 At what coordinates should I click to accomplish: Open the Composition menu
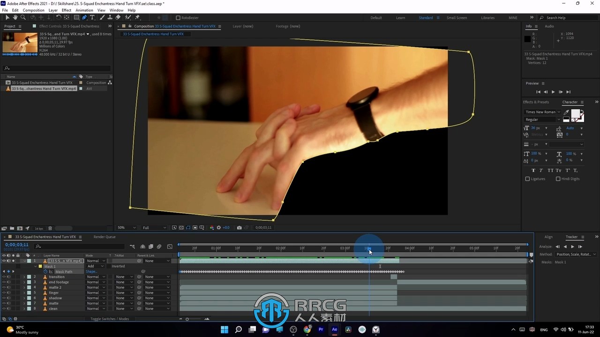click(34, 10)
